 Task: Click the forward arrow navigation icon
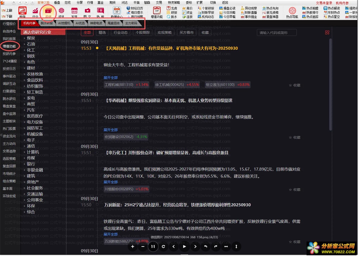point(26,3)
